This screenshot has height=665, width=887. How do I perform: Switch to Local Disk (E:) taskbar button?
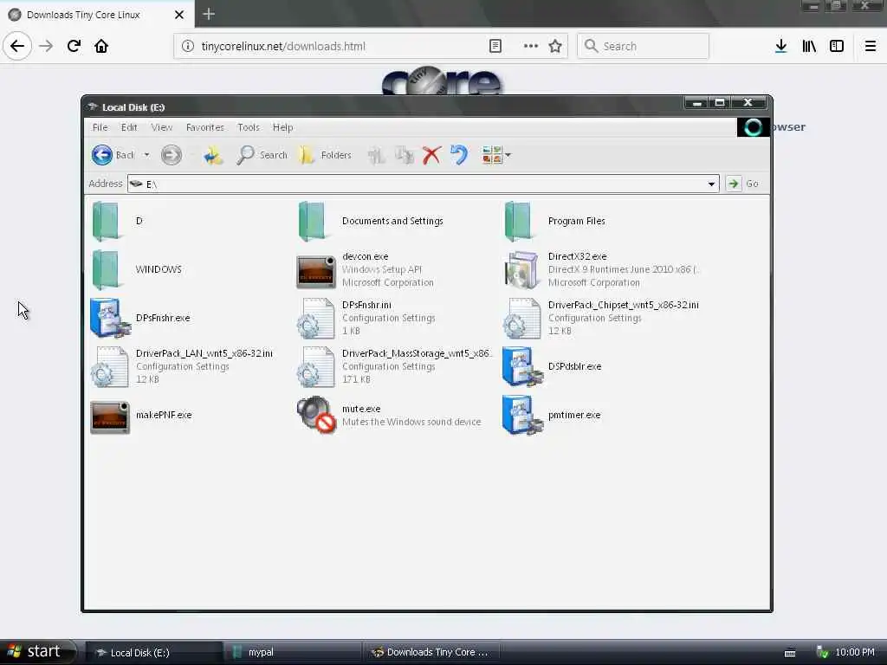tap(154, 653)
